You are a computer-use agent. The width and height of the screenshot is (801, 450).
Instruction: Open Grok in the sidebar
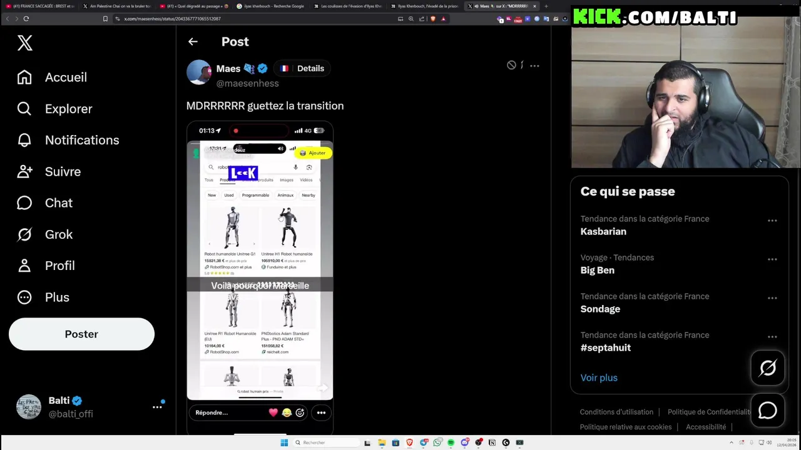[x=45, y=234]
